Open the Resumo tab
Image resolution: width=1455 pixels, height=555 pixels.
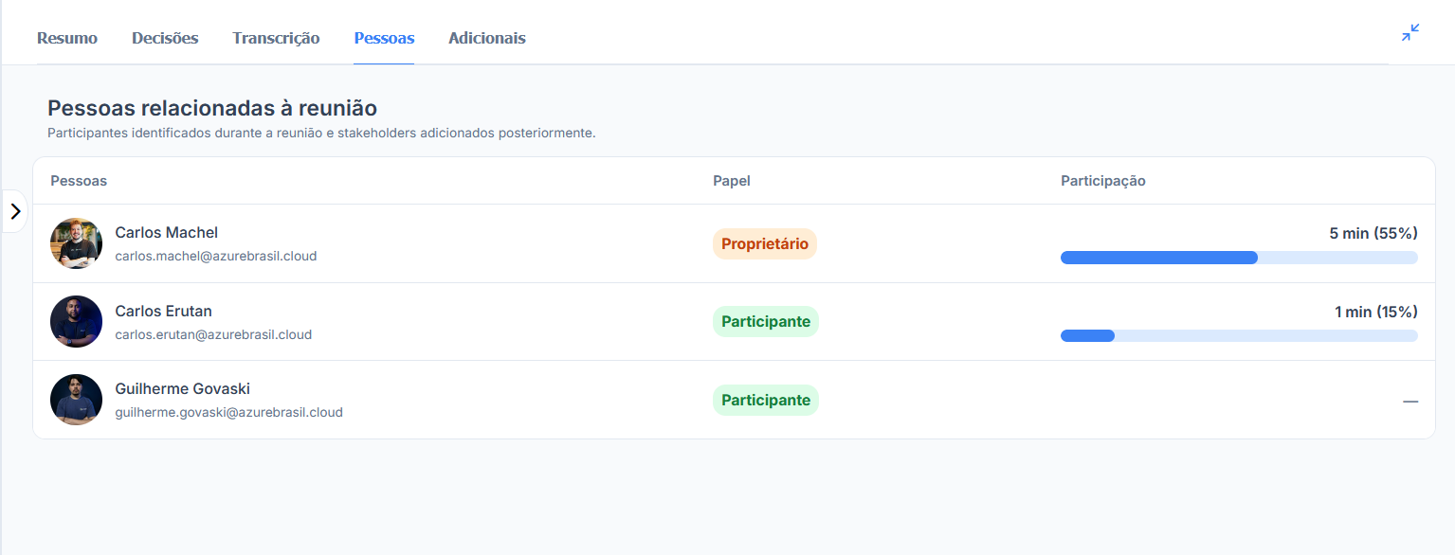67,39
